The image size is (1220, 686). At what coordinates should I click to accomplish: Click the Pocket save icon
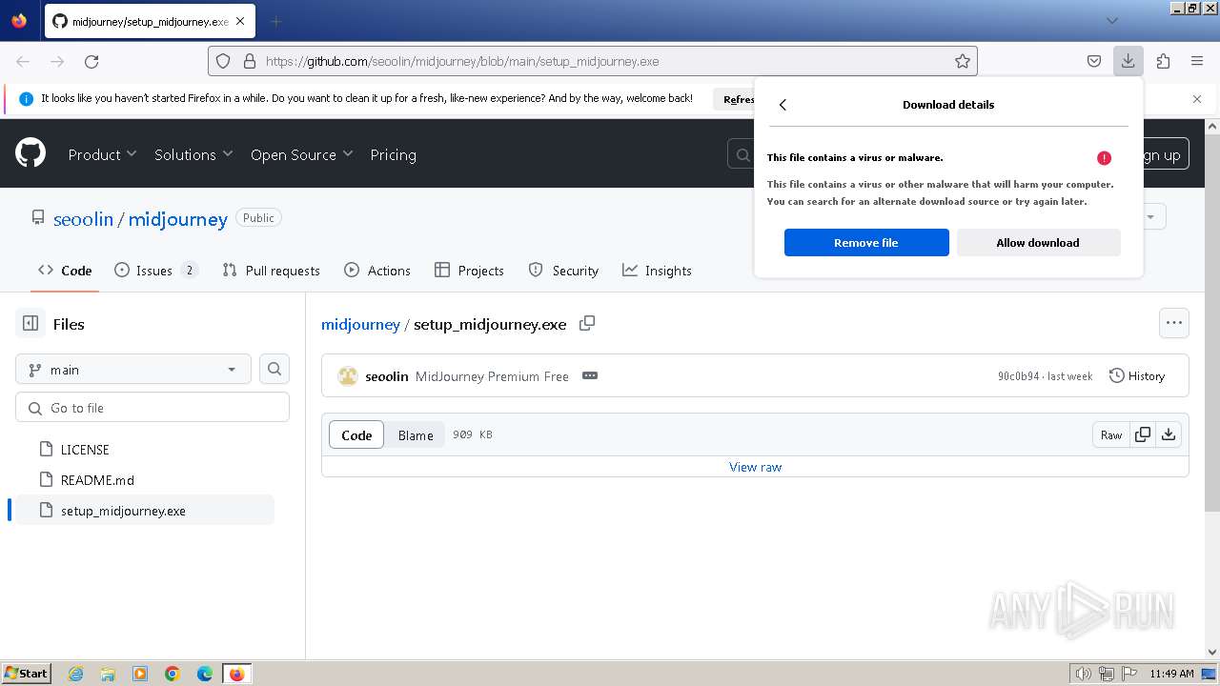coord(1094,61)
